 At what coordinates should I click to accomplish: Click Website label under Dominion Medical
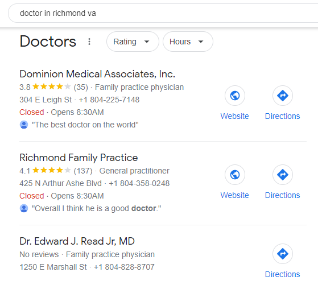[234, 116]
